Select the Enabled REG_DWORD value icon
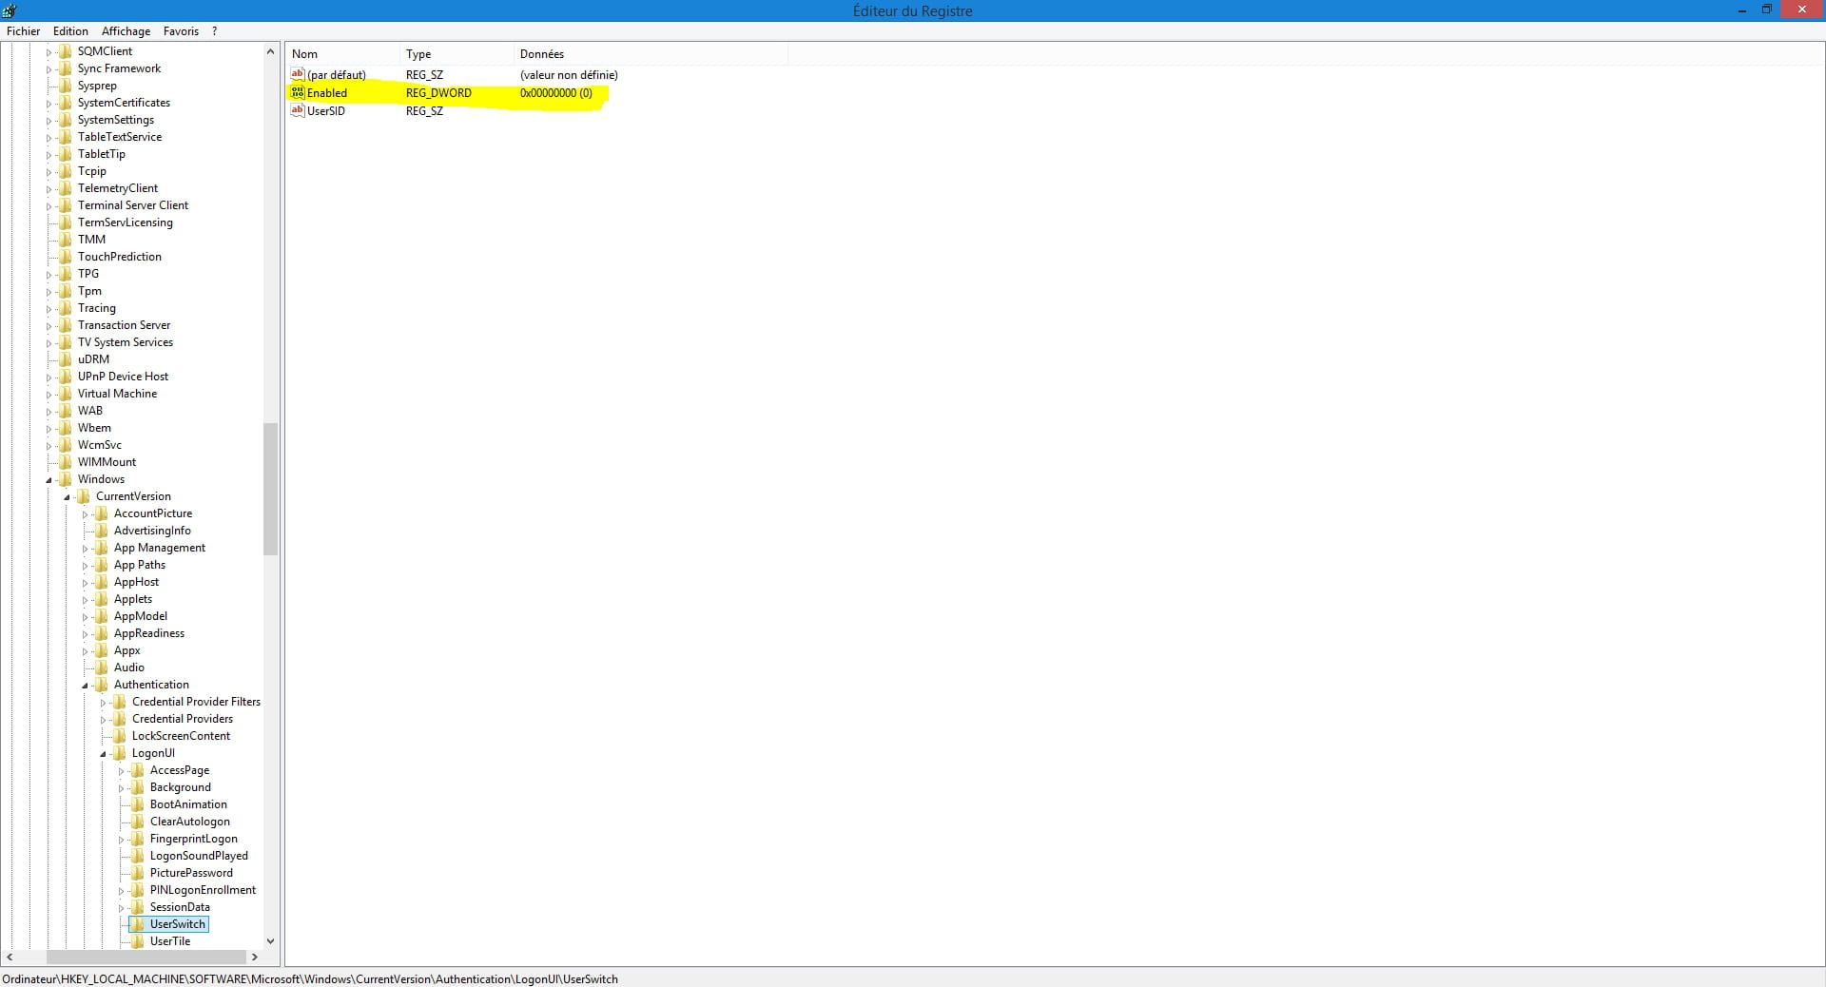1826x987 pixels. point(298,92)
